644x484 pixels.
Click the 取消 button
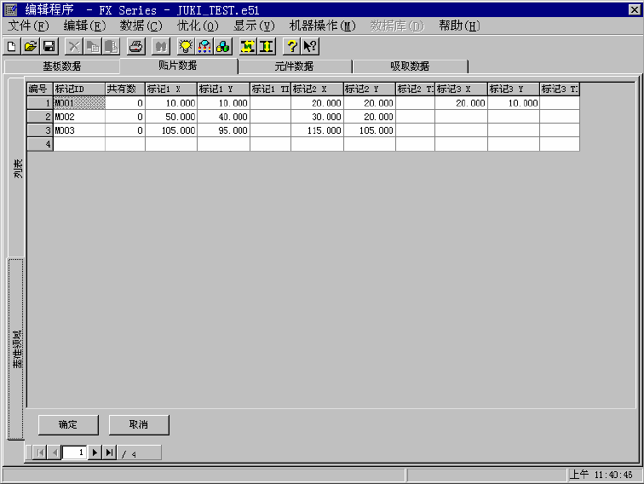click(139, 424)
